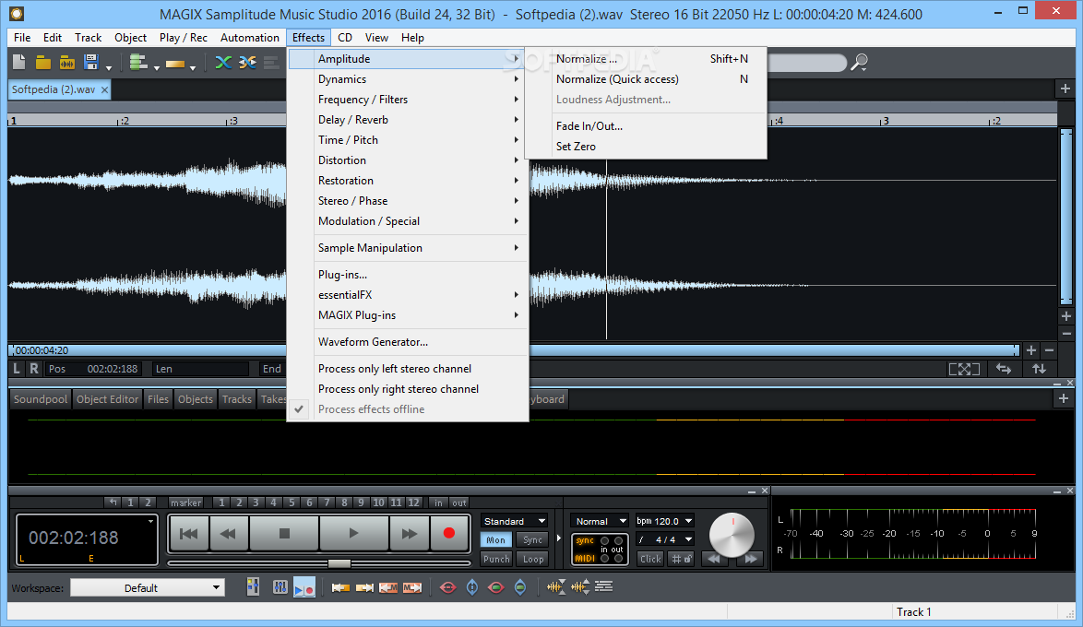Click the orange object bar icon in toolbar
The image size is (1083, 627).
click(175, 65)
